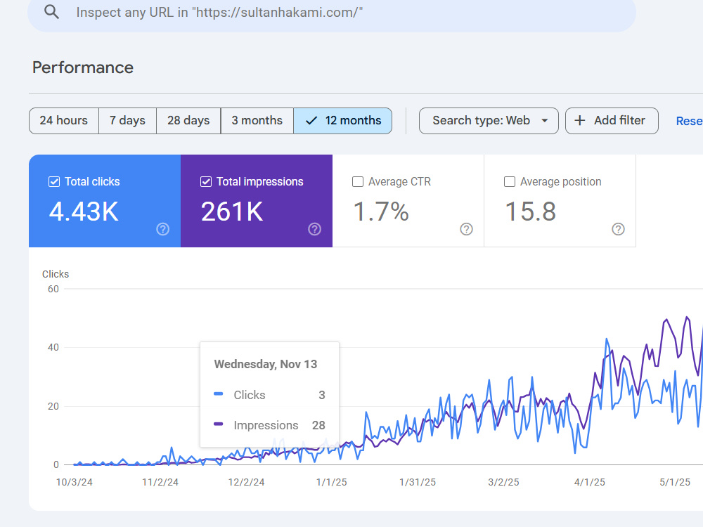703x527 pixels.
Task: Click the 1/31/25 axis date label
Action: tap(418, 482)
